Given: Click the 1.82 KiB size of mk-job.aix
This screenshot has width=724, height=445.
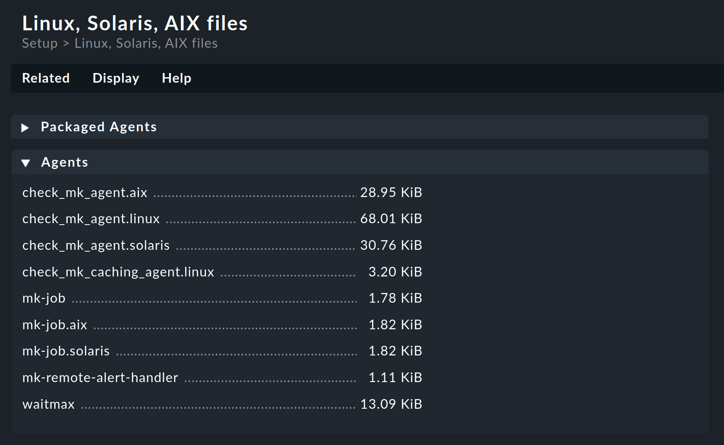Looking at the screenshot, I should 395,325.
